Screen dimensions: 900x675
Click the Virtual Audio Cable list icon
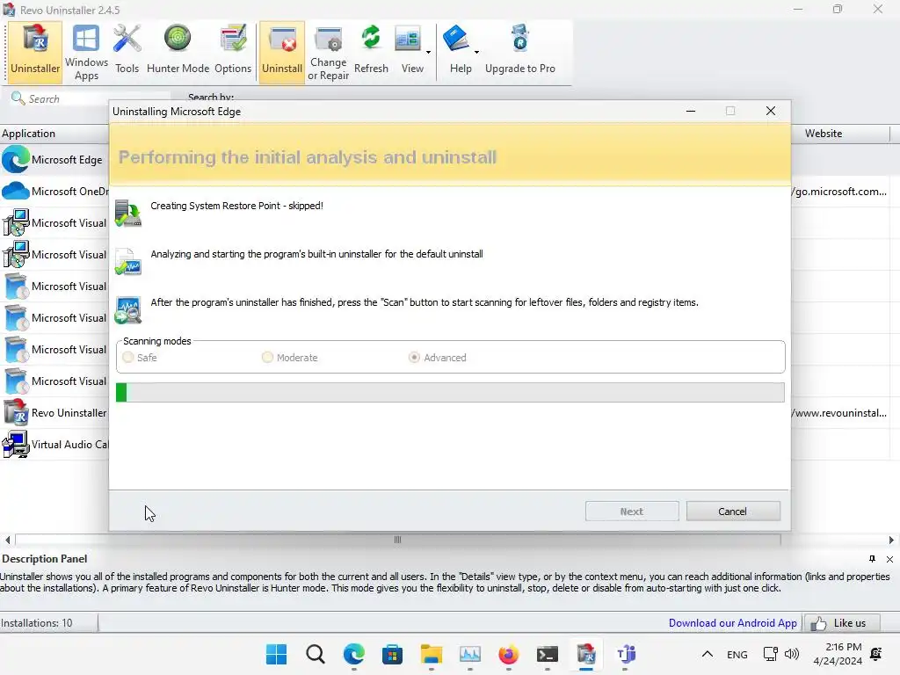click(x=16, y=444)
